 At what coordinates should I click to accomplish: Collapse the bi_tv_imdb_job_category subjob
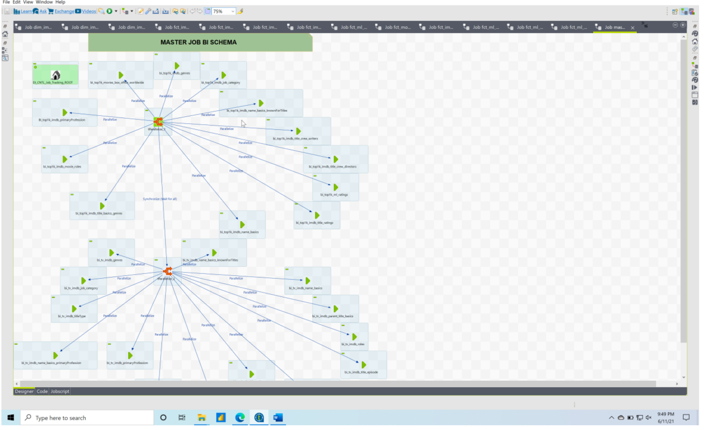(x=63, y=269)
